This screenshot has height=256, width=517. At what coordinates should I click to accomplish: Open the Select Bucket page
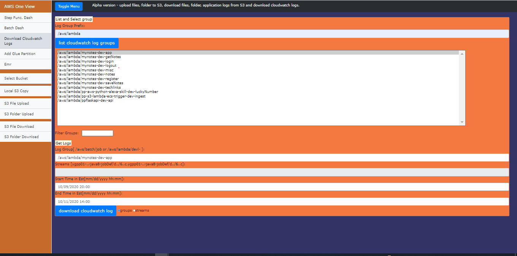point(16,78)
